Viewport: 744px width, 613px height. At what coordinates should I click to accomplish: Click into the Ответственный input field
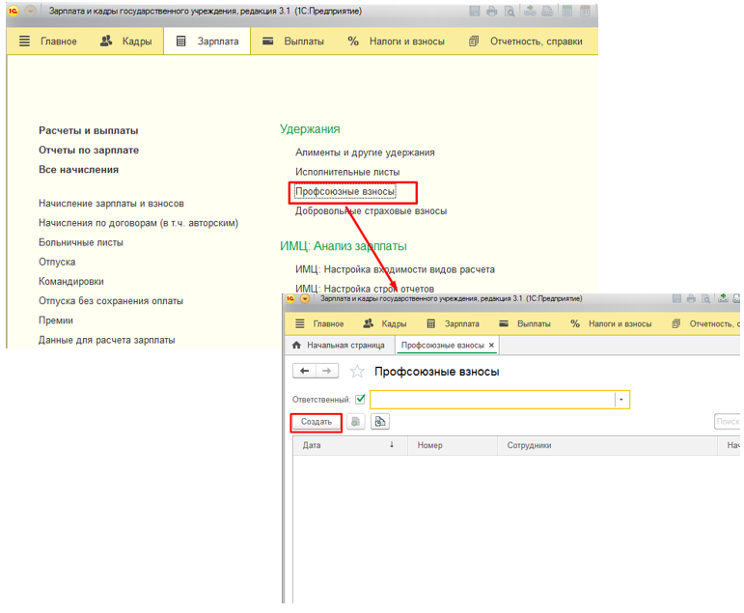(492, 400)
